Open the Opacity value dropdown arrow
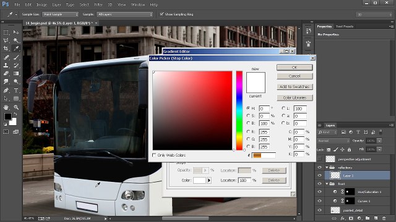This screenshot has height=222, width=396. point(379,141)
